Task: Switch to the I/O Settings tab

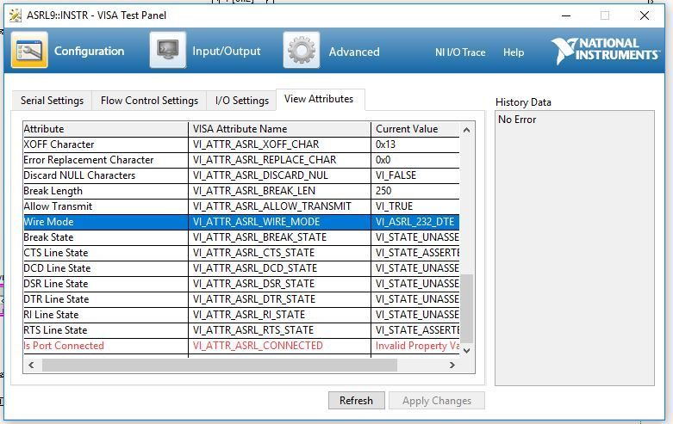Action: (x=241, y=101)
